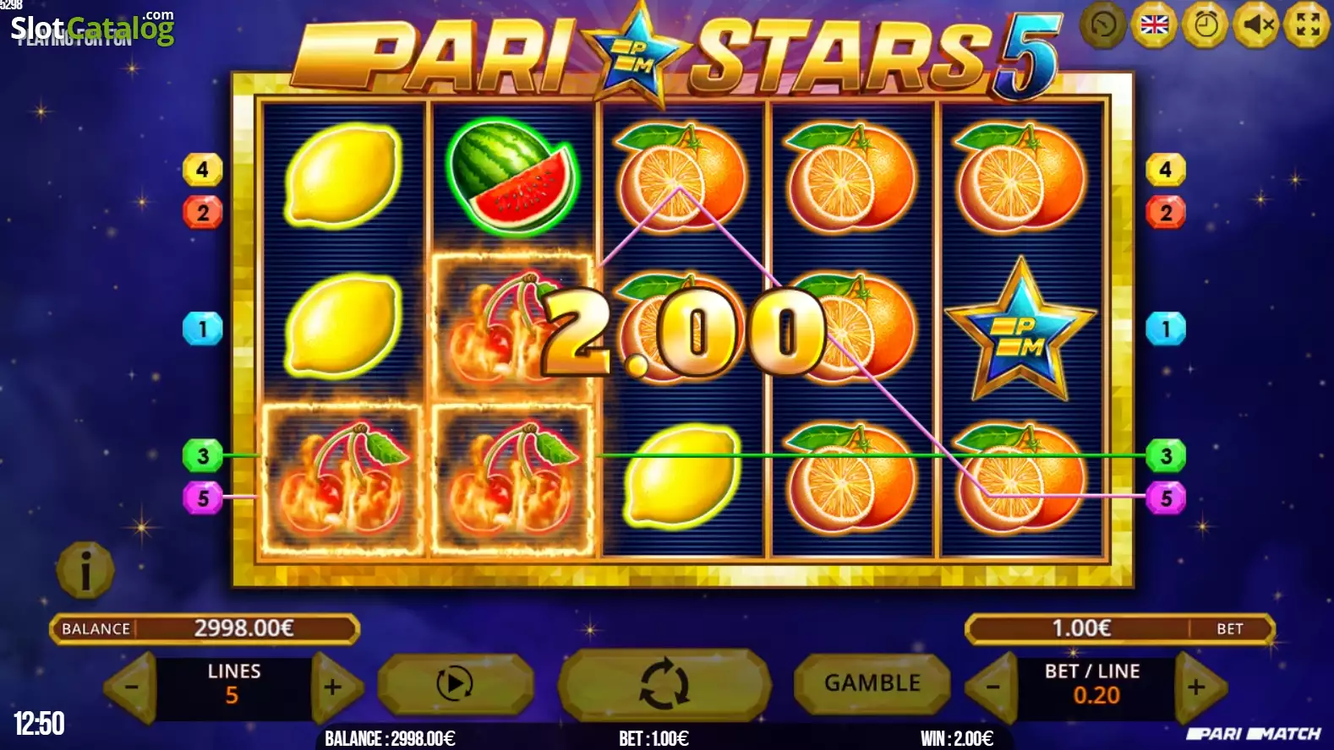Open the info paytable button
1334x750 pixels.
coord(85,571)
